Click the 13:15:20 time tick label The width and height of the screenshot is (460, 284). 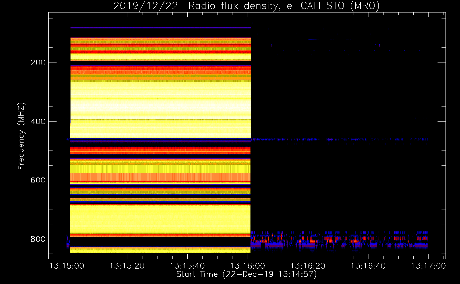[x=127, y=266]
